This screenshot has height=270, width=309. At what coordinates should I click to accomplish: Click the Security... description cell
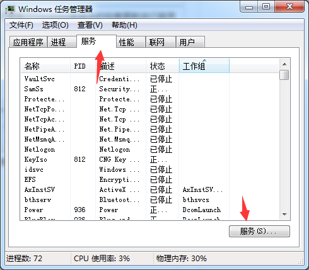pyautogui.click(x=119, y=89)
